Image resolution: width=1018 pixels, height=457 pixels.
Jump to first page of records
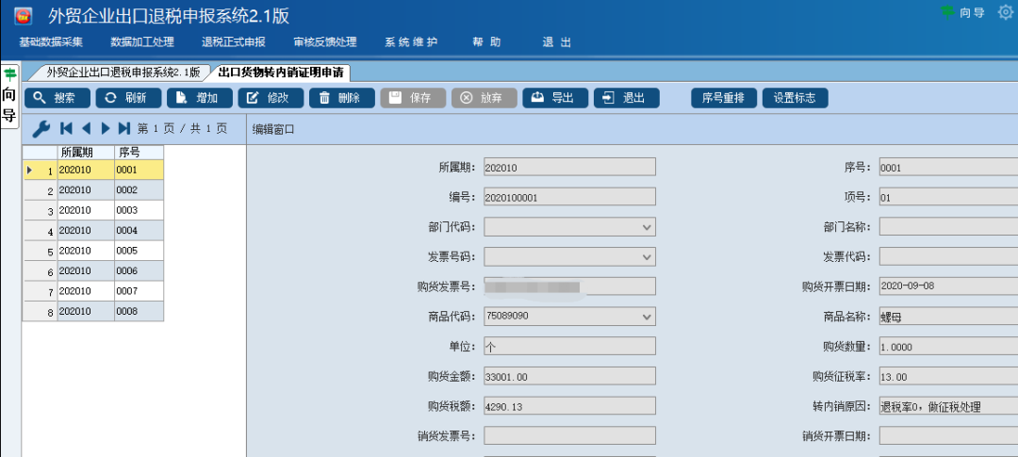pos(66,128)
